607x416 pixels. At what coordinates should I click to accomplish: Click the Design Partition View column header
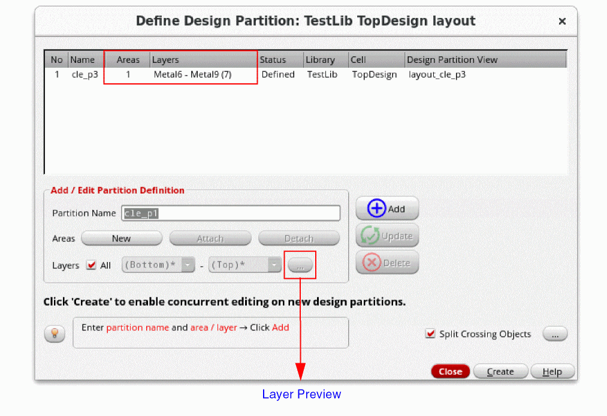click(x=452, y=60)
